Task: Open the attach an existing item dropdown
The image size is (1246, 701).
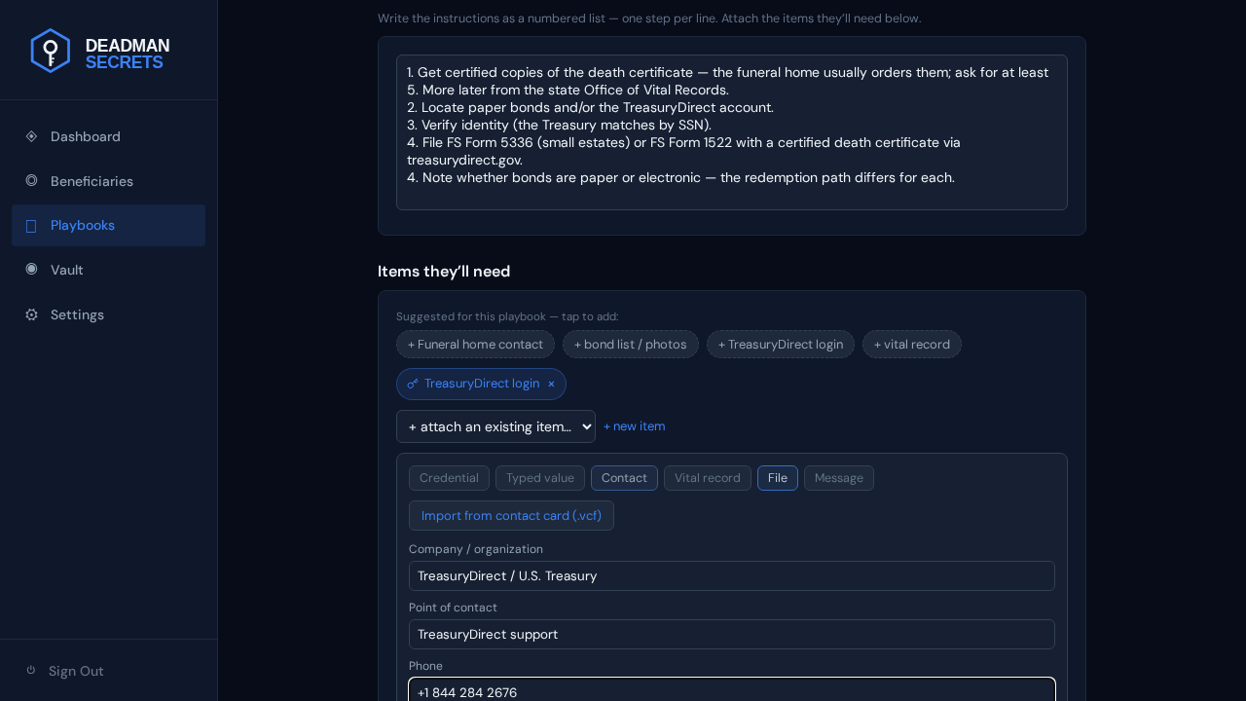Action: pos(495,426)
